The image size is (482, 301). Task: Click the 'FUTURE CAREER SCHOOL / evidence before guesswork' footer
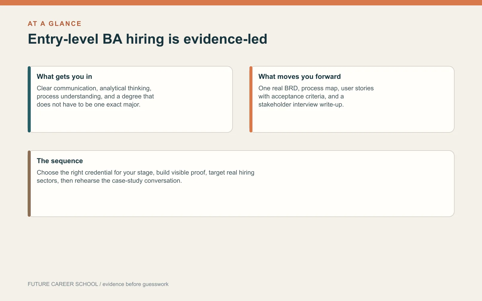(98, 284)
